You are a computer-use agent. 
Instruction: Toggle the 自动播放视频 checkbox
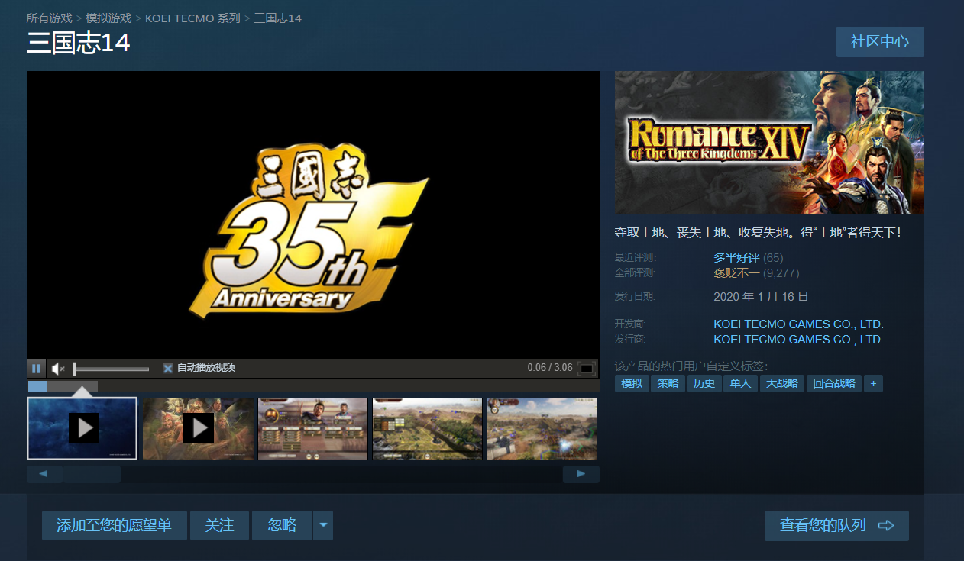168,368
